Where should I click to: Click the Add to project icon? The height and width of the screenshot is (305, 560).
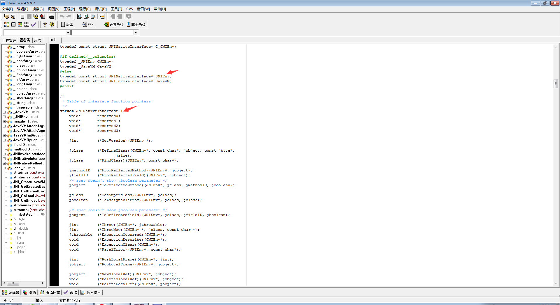tap(113, 16)
